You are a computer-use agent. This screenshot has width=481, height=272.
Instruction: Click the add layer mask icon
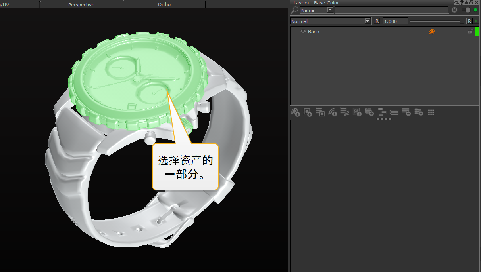308,112
